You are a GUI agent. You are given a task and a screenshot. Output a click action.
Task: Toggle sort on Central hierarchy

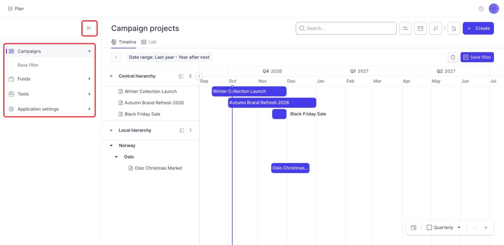(181, 76)
